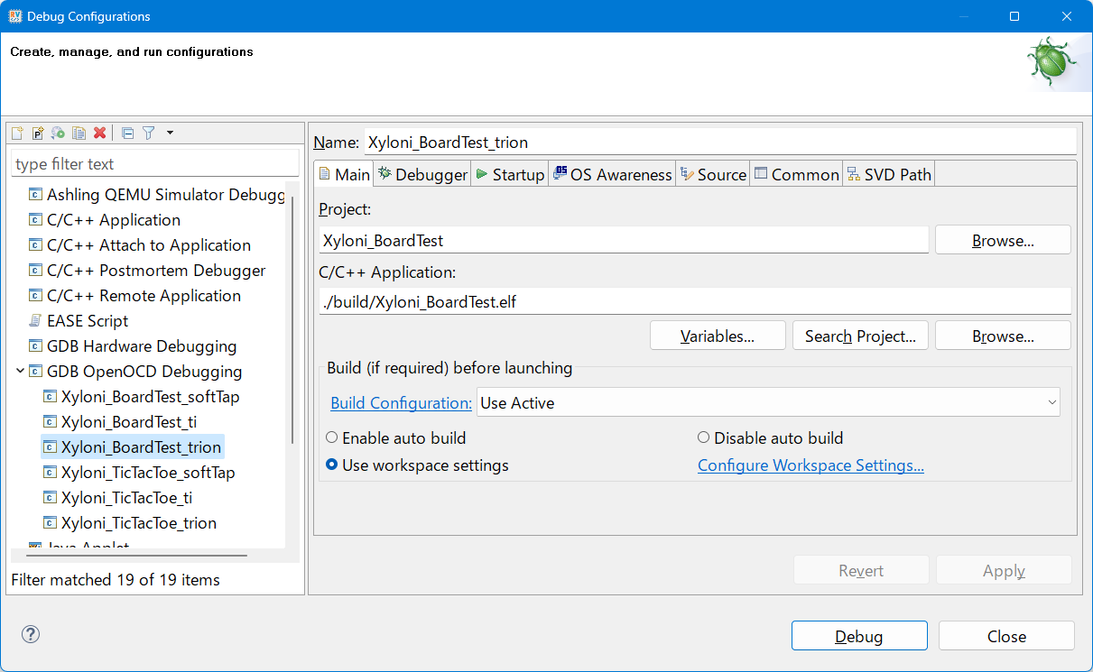
Task: Click the New launch configuration icon
Action: coord(17,133)
